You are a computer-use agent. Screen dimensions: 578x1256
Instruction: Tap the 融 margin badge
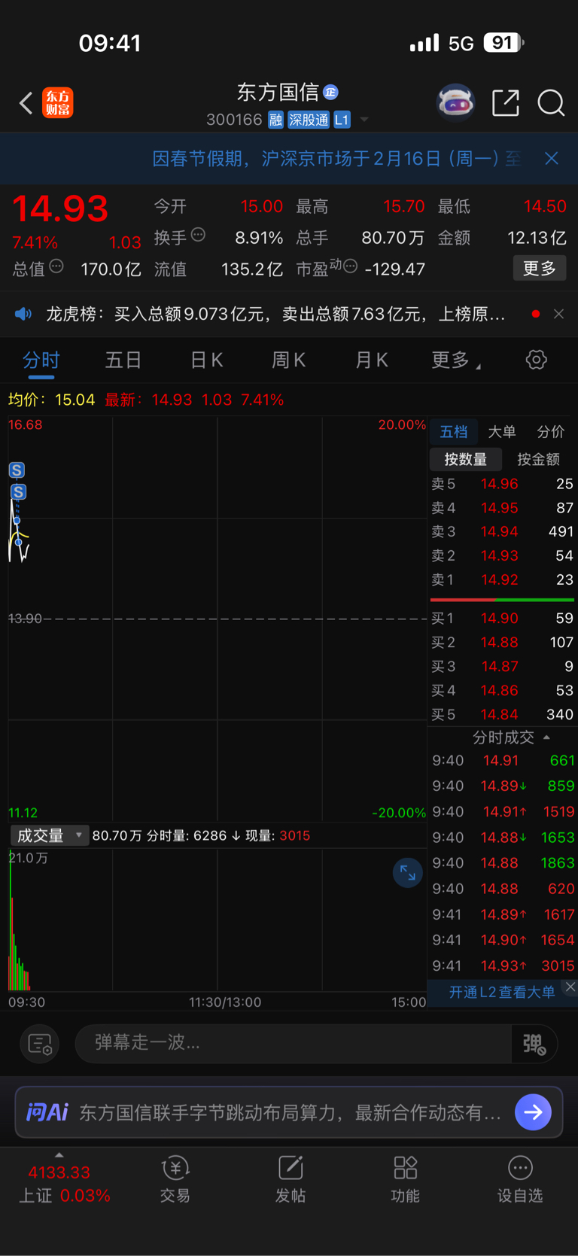click(x=275, y=120)
